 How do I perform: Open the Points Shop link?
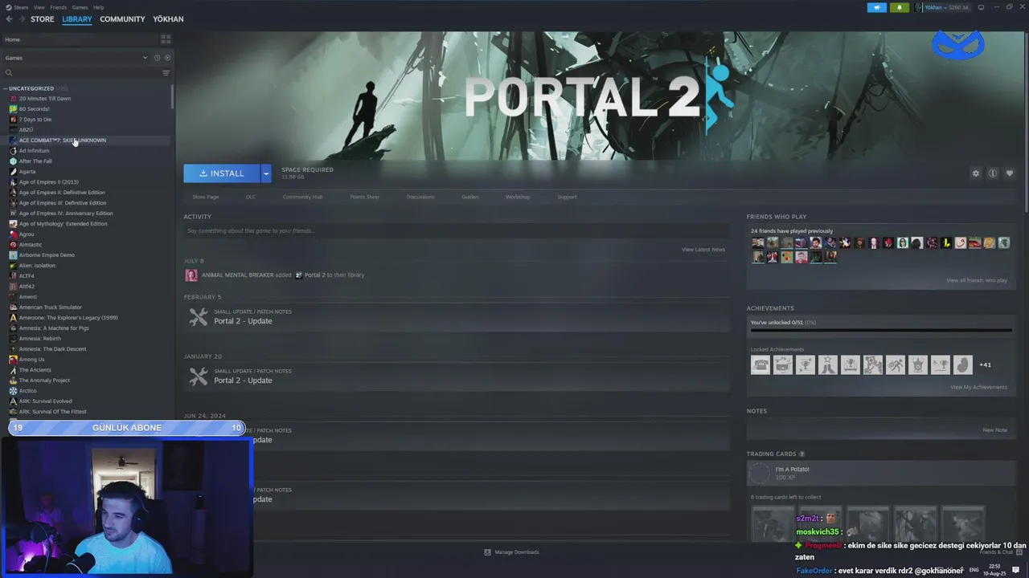coord(364,197)
